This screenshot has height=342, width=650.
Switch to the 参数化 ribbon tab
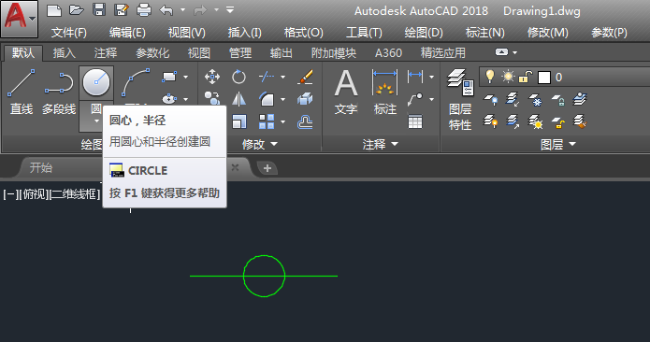click(x=152, y=53)
